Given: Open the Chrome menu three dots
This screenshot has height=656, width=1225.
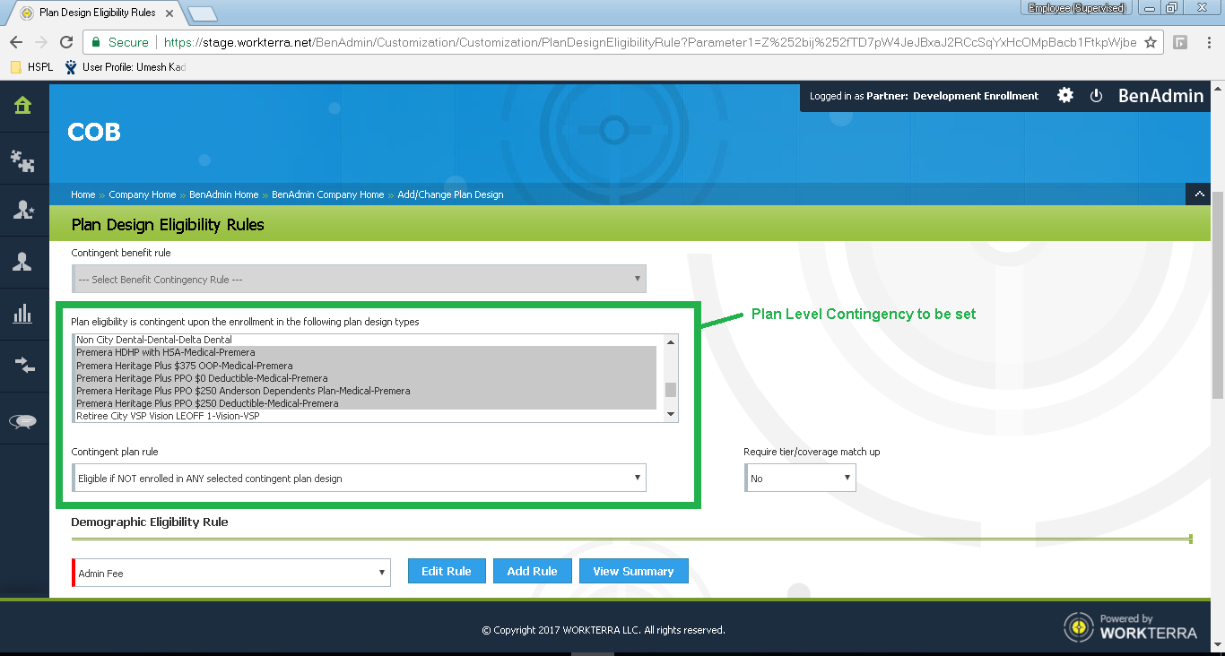Looking at the screenshot, I should coord(1208,42).
